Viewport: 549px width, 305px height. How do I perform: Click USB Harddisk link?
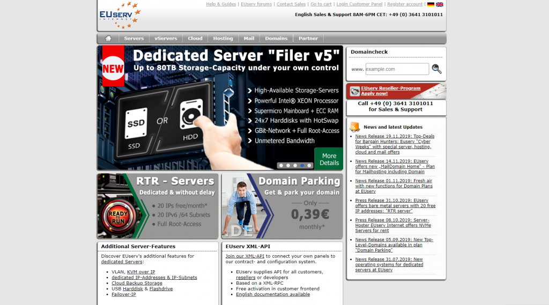133,288
